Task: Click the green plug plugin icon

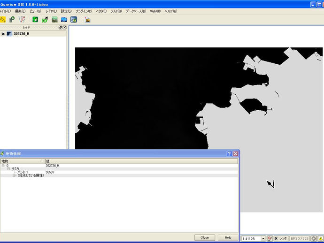Action: coord(35,20)
